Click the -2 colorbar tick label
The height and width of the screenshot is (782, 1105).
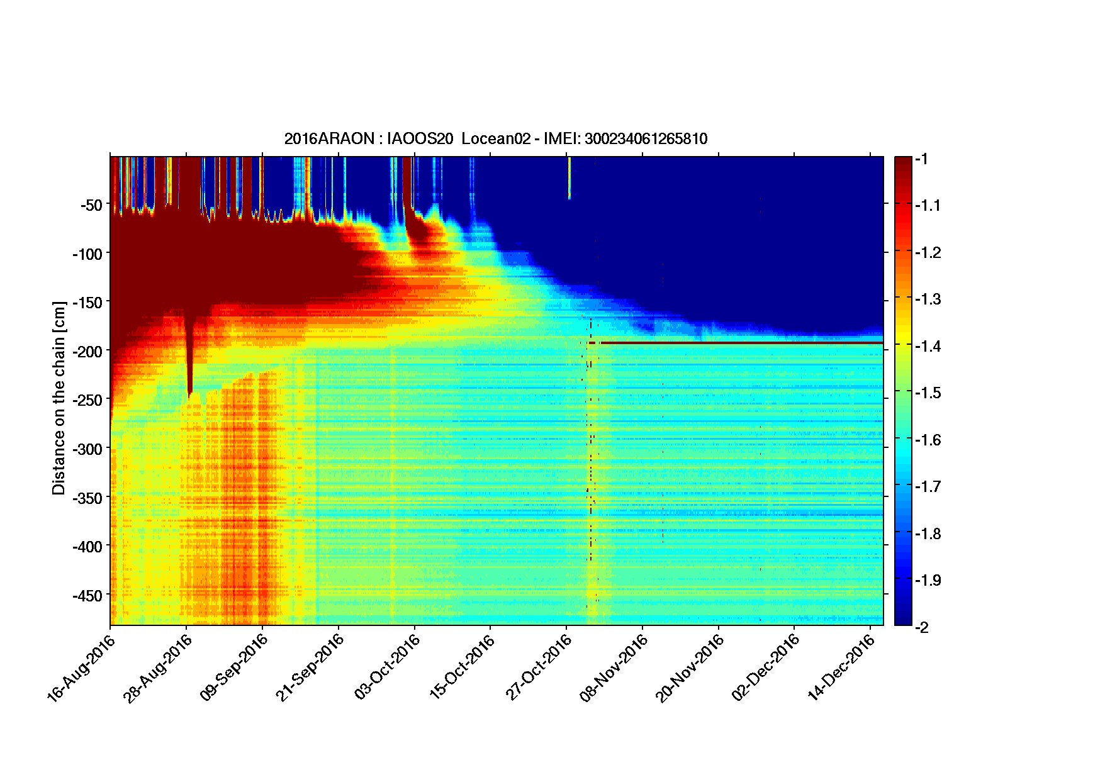coord(922,627)
